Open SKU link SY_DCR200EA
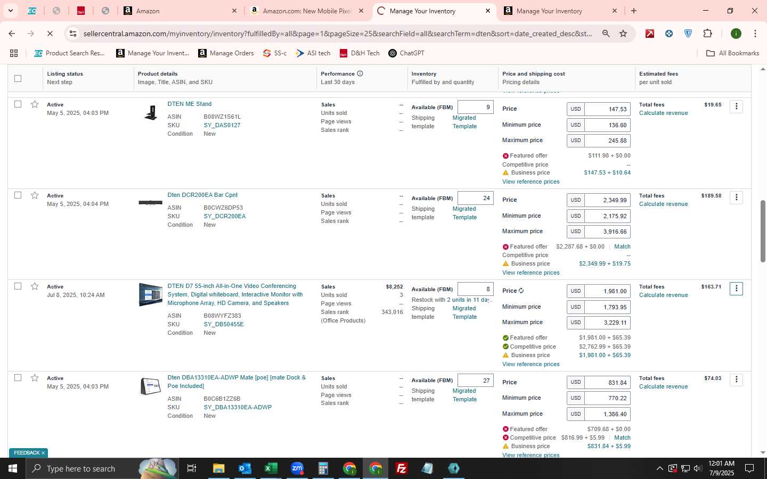 (x=224, y=216)
